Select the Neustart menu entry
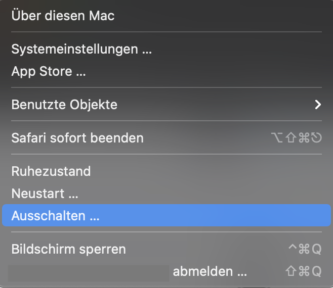This screenshot has height=288, width=333. click(45, 194)
